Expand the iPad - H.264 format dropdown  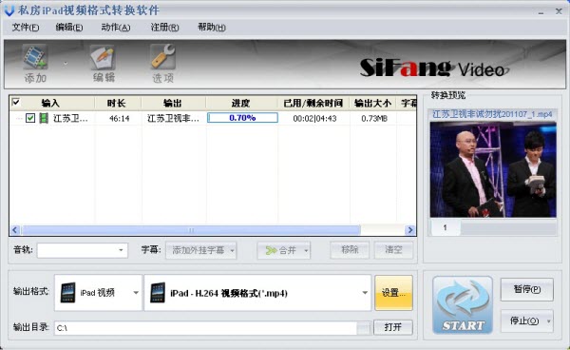point(365,293)
